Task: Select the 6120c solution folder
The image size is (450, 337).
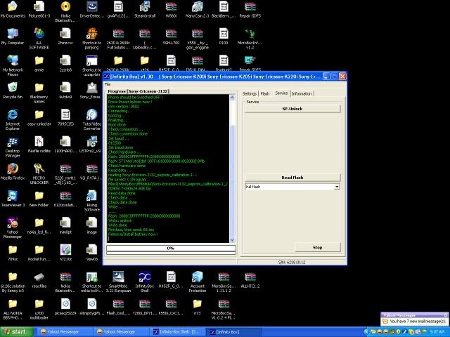Action: (x=13, y=282)
